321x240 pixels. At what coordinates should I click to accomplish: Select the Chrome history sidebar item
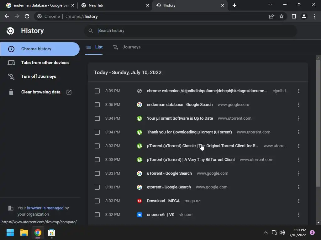[x=40, y=49]
